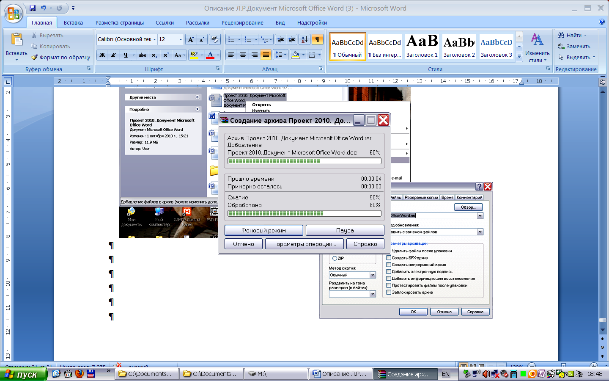Image resolution: width=609 pixels, height=381 pixels.
Task: Check 'Создать SFX-архив' in pictured dialog
Action: coord(389,258)
